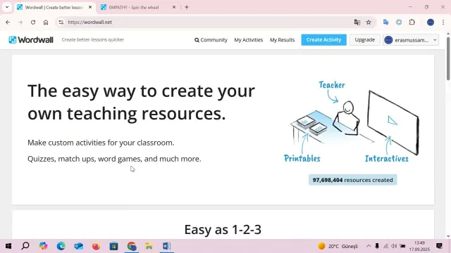Open Word from the taskbar
The width and height of the screenshot is (451, 253).
coord(166,246)
